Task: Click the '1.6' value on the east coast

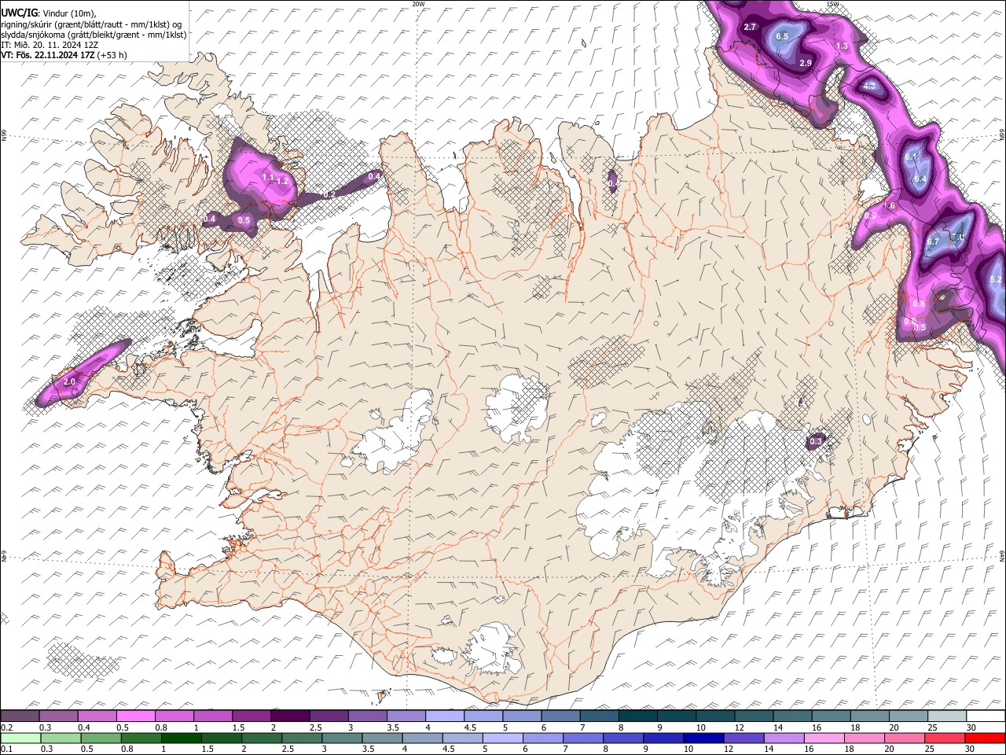Action: (x=889, y=206)
